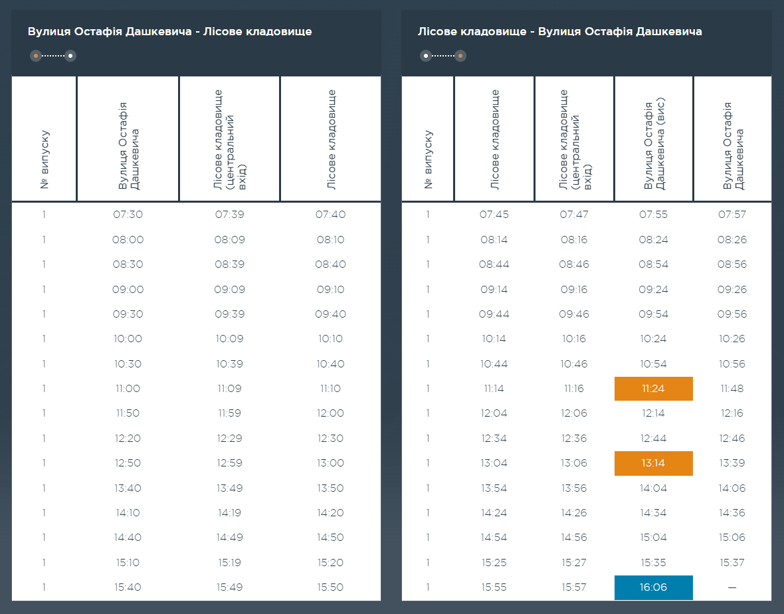Select the 07:30 departure in the left table

point(128,215)
